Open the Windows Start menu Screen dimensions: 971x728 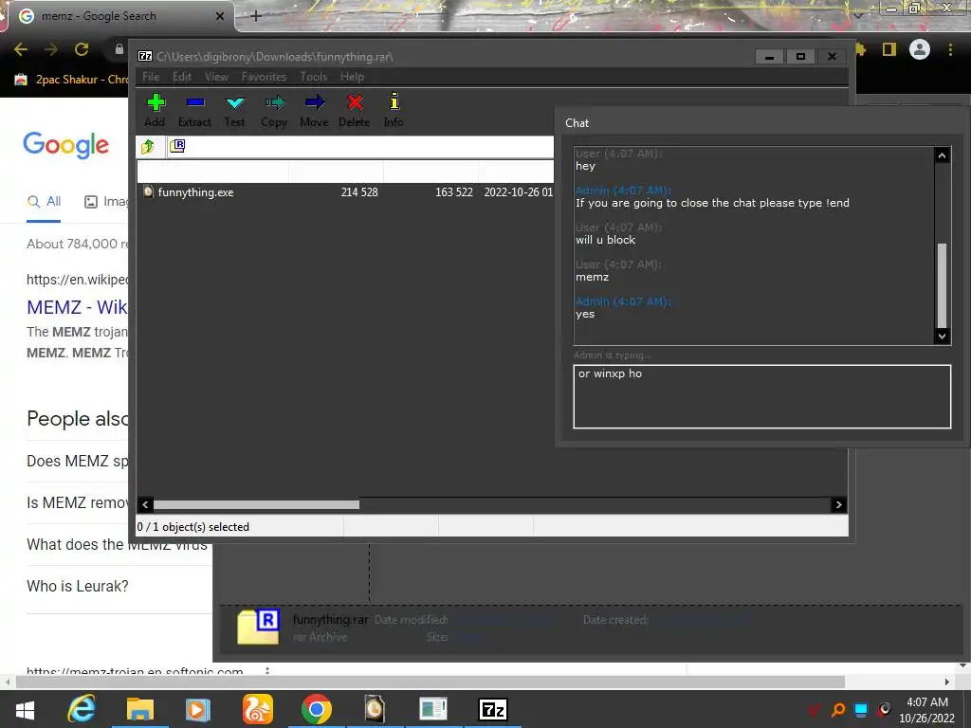tap(25, 709)
